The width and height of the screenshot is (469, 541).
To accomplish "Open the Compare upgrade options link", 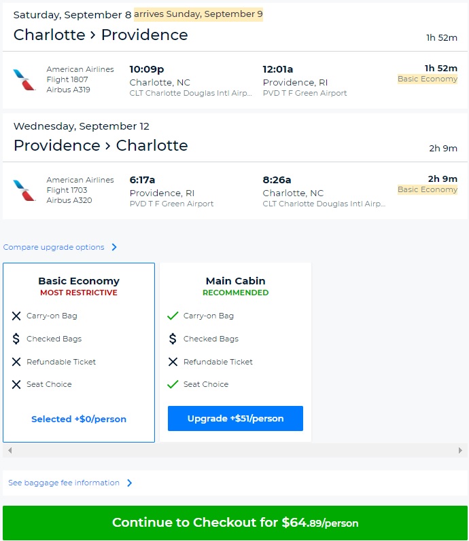I will point(54,247).
